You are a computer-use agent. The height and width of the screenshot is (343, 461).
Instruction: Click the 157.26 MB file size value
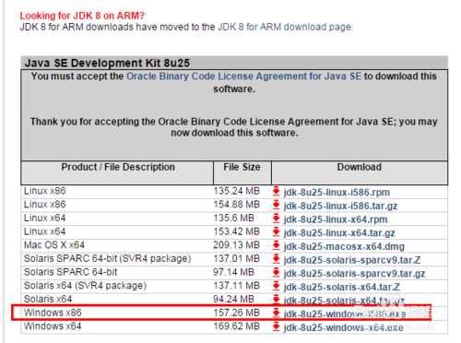(x=237, y=313)
